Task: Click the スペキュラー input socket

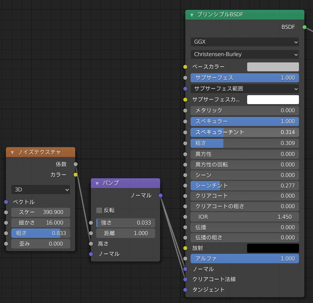Action: pyautogui.click(x=185, y=121)
